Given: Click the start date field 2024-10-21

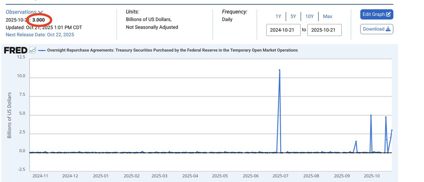Looking at the screenshot, I should tap(283, 30).
